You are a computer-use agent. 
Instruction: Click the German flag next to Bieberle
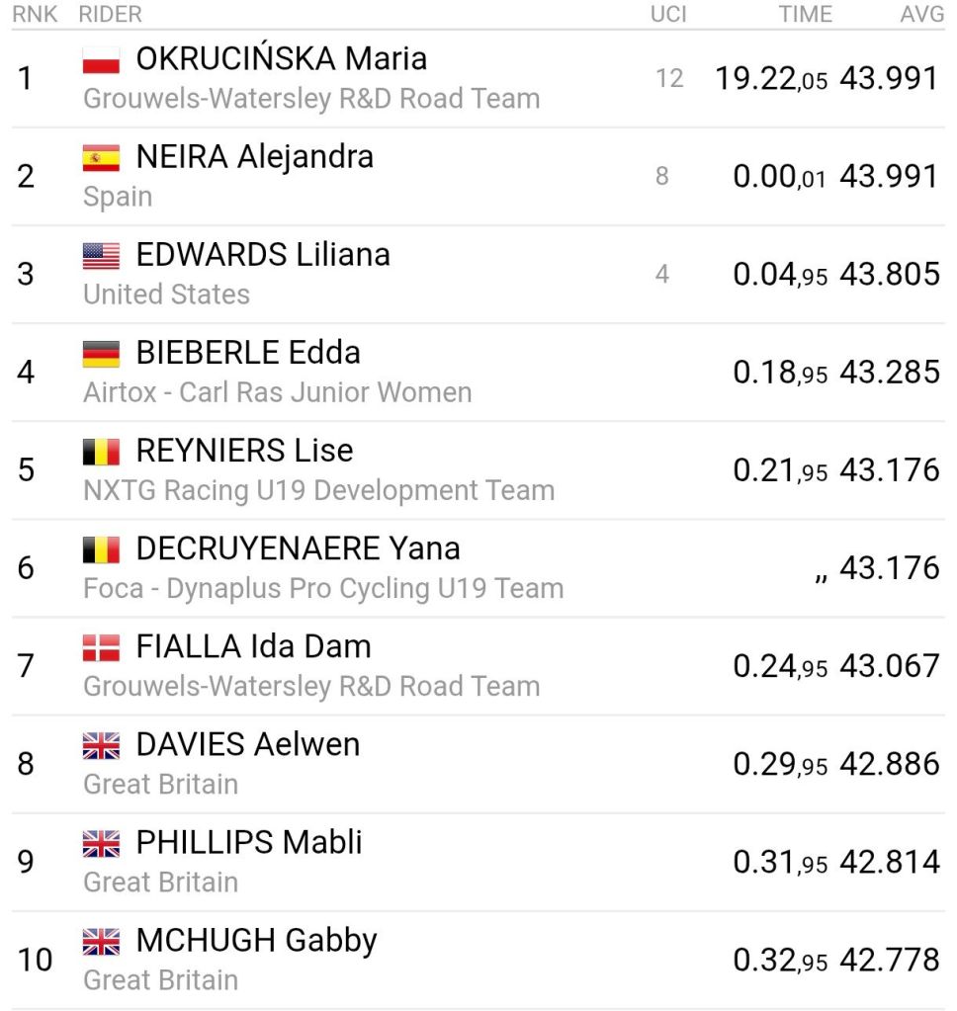click(x=101, y=354)
